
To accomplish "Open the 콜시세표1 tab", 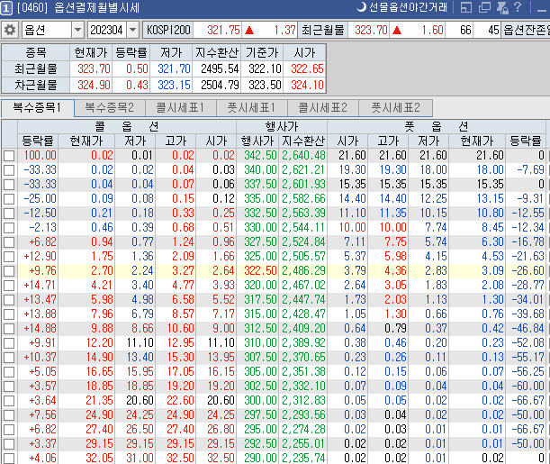I will point(180,108).
